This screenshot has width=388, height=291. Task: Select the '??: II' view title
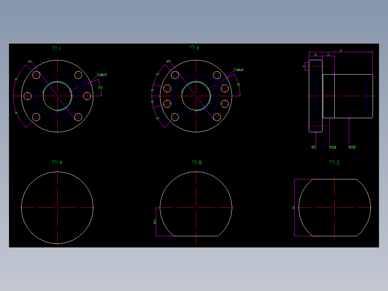194,48
